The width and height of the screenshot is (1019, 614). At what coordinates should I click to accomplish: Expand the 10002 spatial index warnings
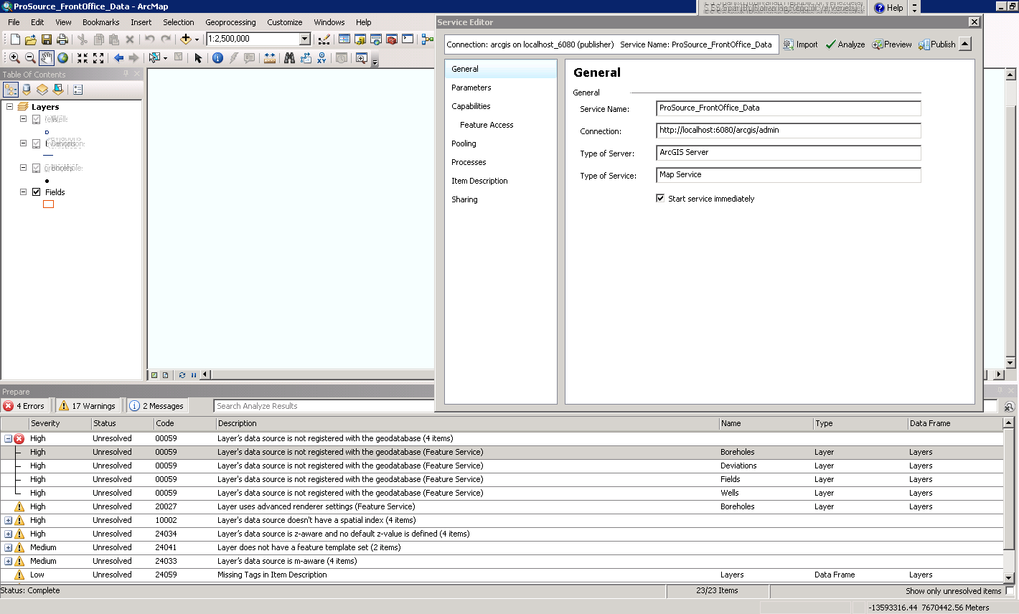pyautogui.click(x=8, y=520)
